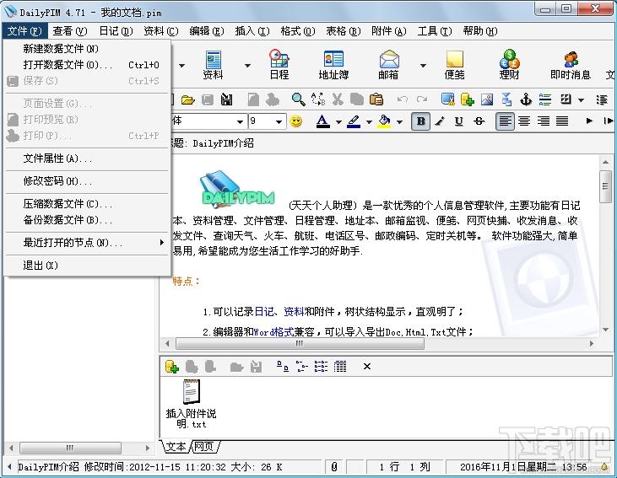This screenshot has height=478, width=617.
Task: Choose 文件属性 menu entry
Action: (x=87, y=158)
